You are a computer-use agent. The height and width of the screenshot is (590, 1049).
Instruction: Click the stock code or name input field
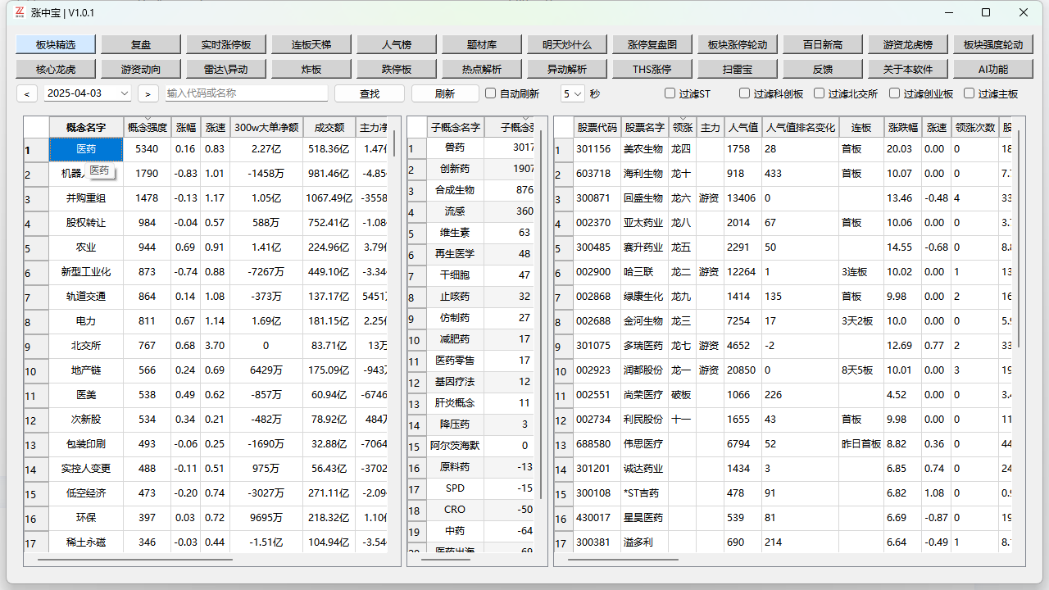[x=246, y=93]
